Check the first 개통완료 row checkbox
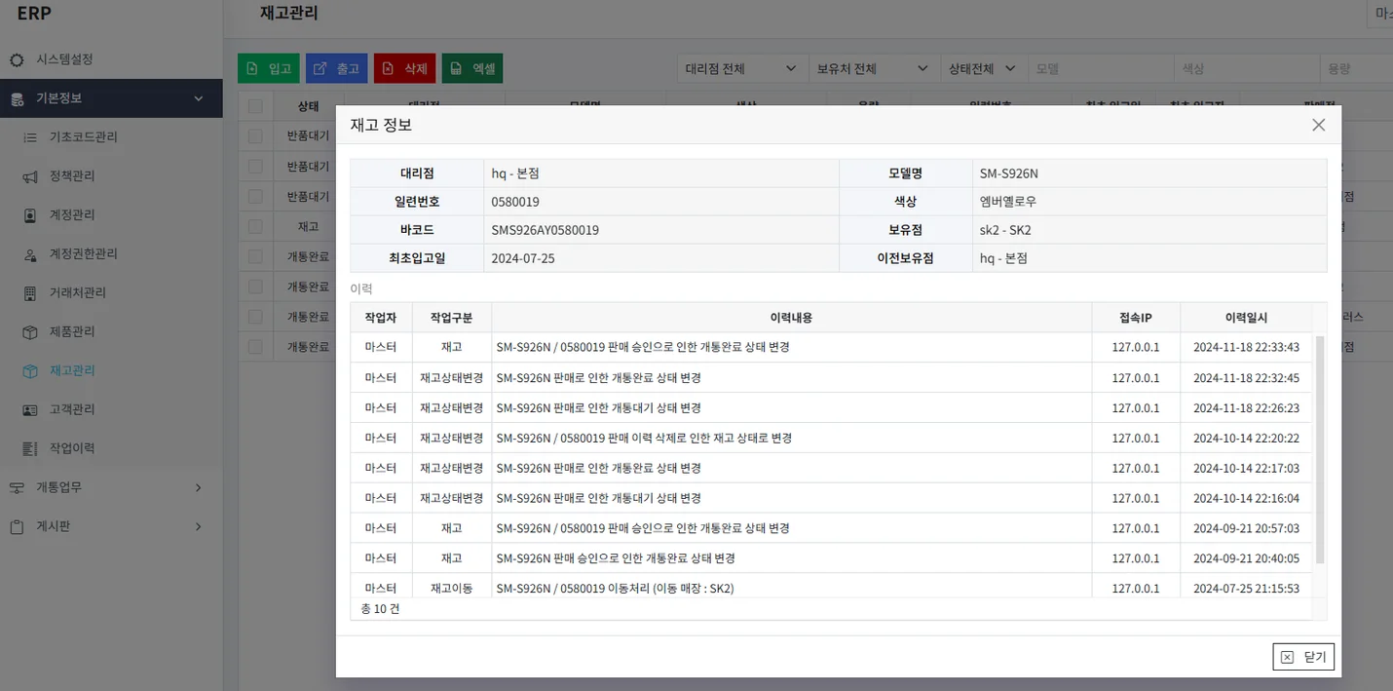 [255, 256]
